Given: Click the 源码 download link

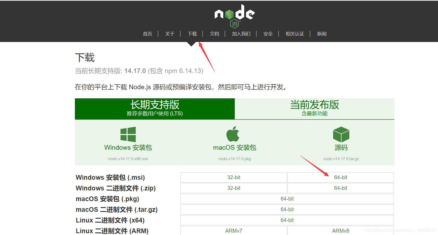Looking at the screenshot, I should pos(341,148).
